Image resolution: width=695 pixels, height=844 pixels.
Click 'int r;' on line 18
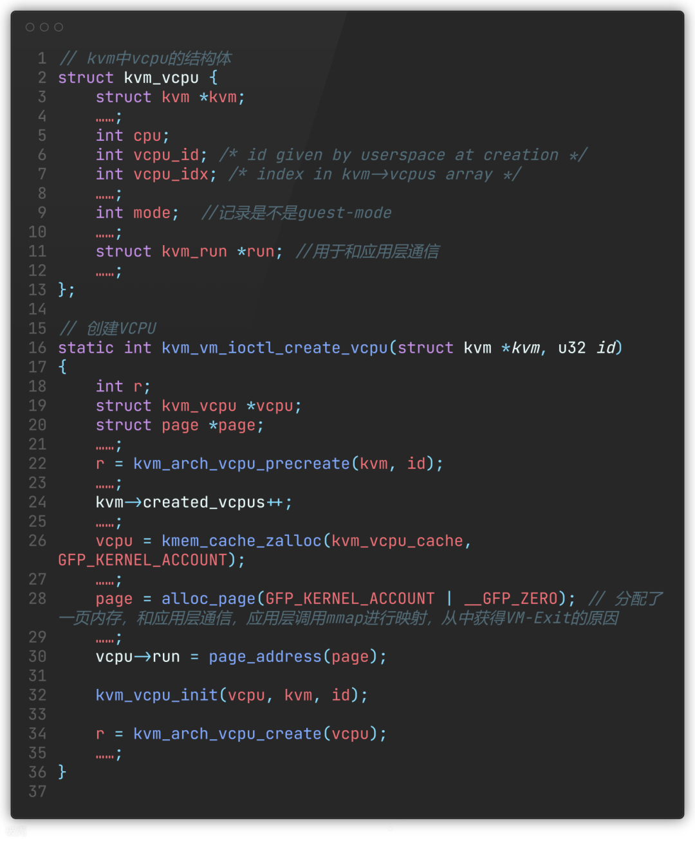coord(123,387)
